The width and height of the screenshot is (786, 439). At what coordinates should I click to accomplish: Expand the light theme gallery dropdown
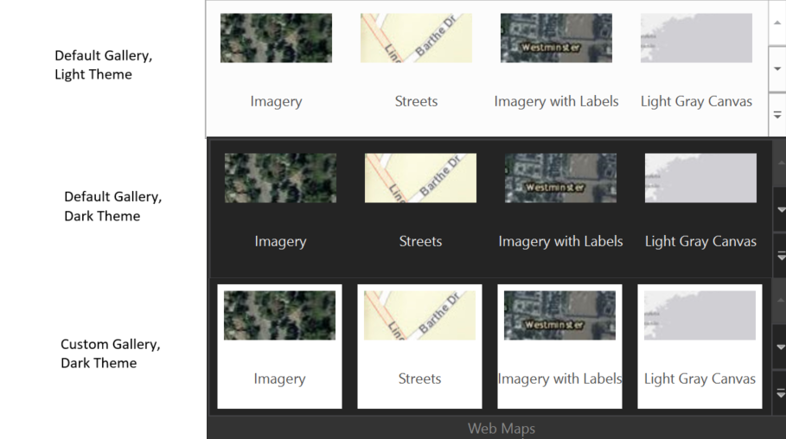[776, 115]
